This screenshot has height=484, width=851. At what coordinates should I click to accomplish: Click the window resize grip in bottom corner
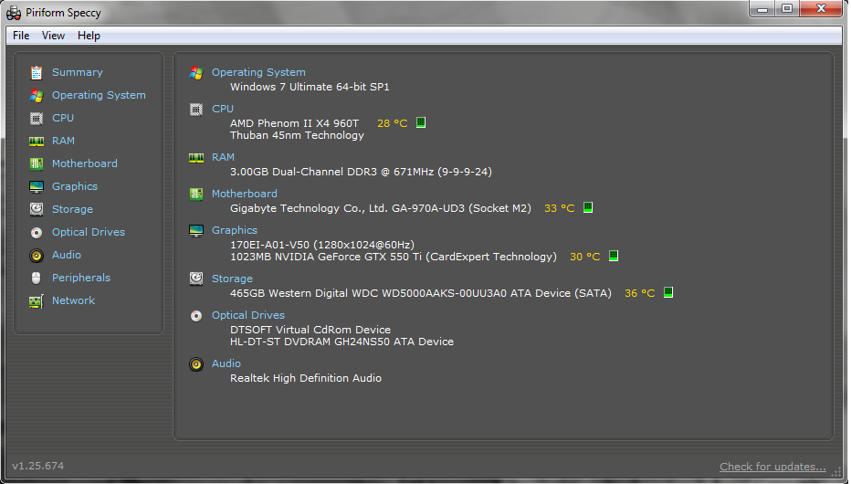tap(837, 473)
